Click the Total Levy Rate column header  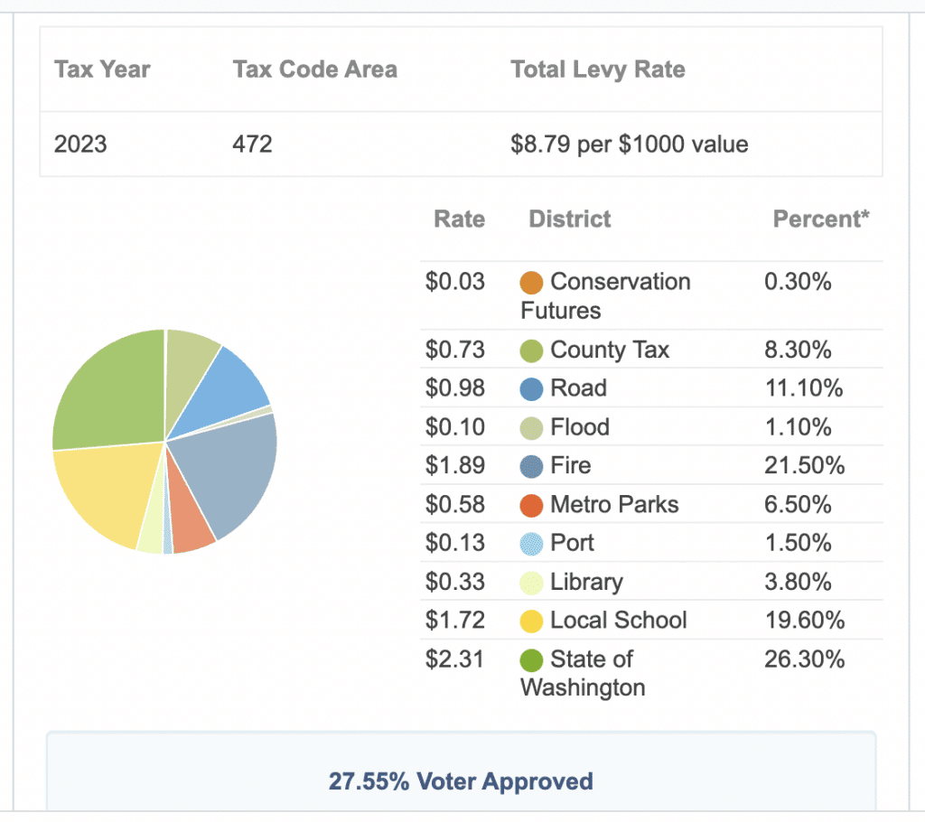click(598, 70)
